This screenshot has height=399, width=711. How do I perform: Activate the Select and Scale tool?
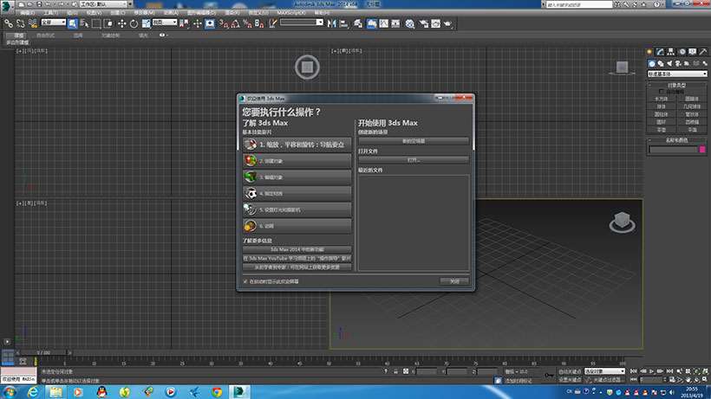click(x=146, y=23)
